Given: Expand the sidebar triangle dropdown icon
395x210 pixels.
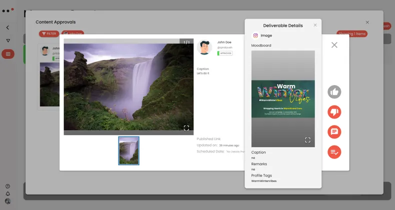Looking at the screenshot, I should pos(8,40).
